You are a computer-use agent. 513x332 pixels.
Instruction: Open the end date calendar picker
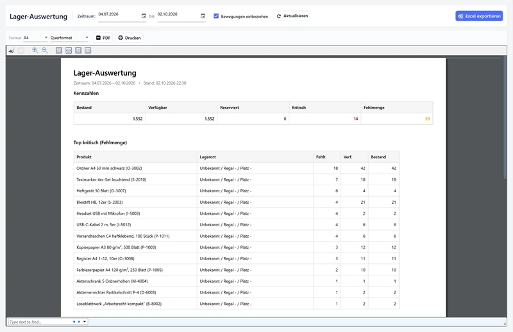(x=203, y=15)
